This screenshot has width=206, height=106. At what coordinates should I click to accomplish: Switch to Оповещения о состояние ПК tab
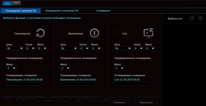[62, 11]
